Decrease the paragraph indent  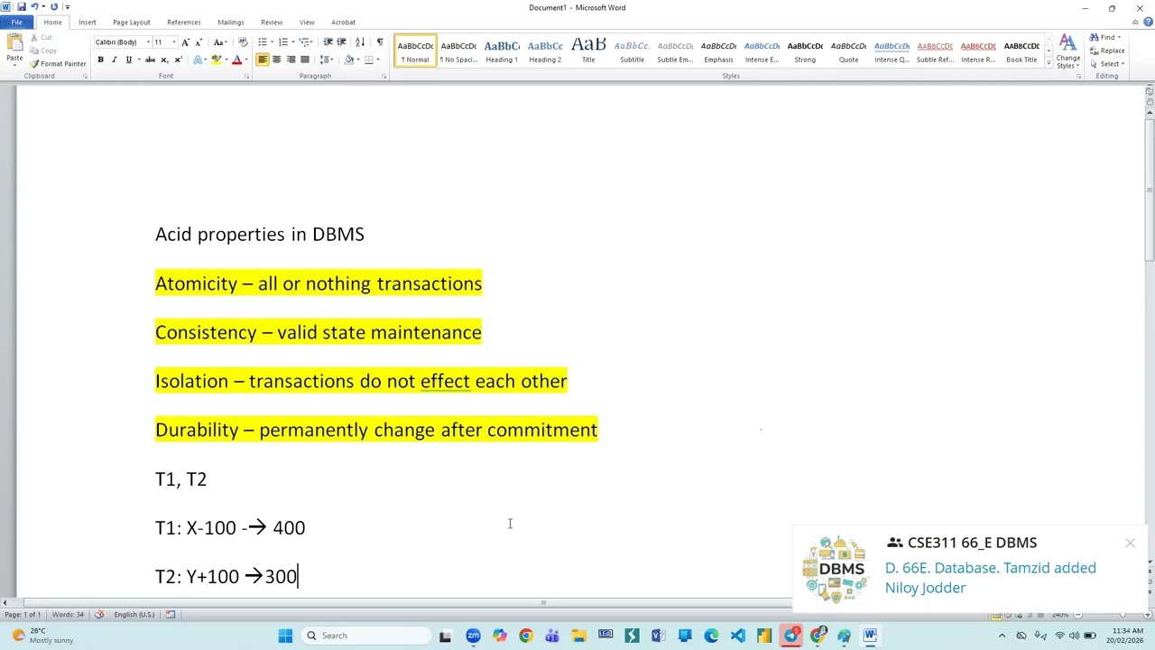point(328,42)
